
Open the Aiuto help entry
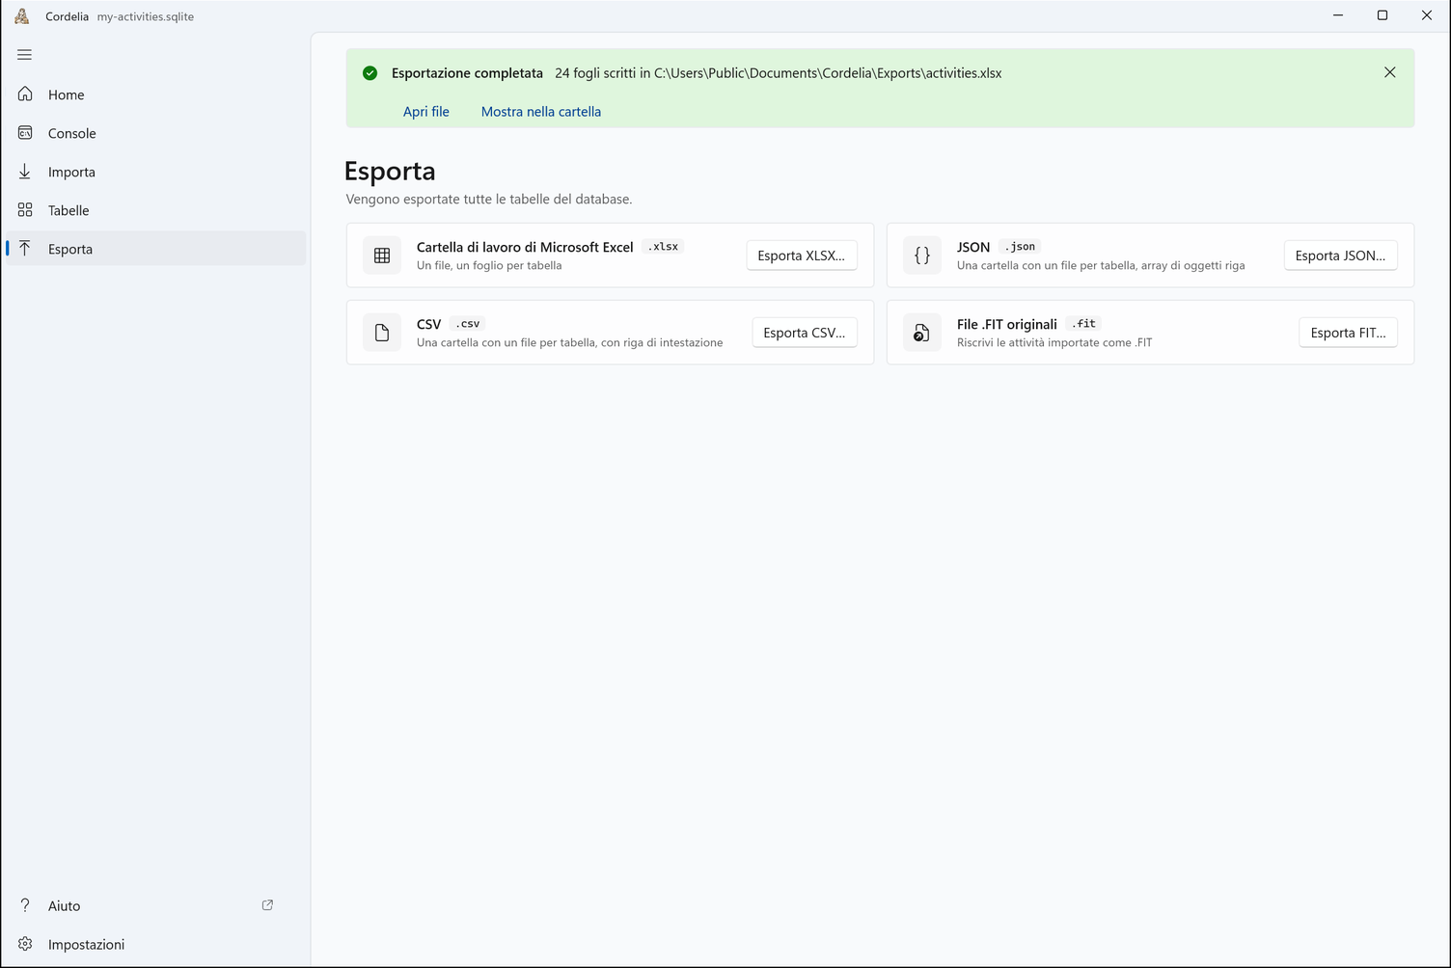[155, 905]
